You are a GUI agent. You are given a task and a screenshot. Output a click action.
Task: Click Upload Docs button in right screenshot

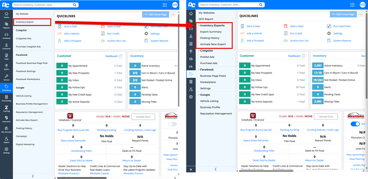[x=326, y=116]
